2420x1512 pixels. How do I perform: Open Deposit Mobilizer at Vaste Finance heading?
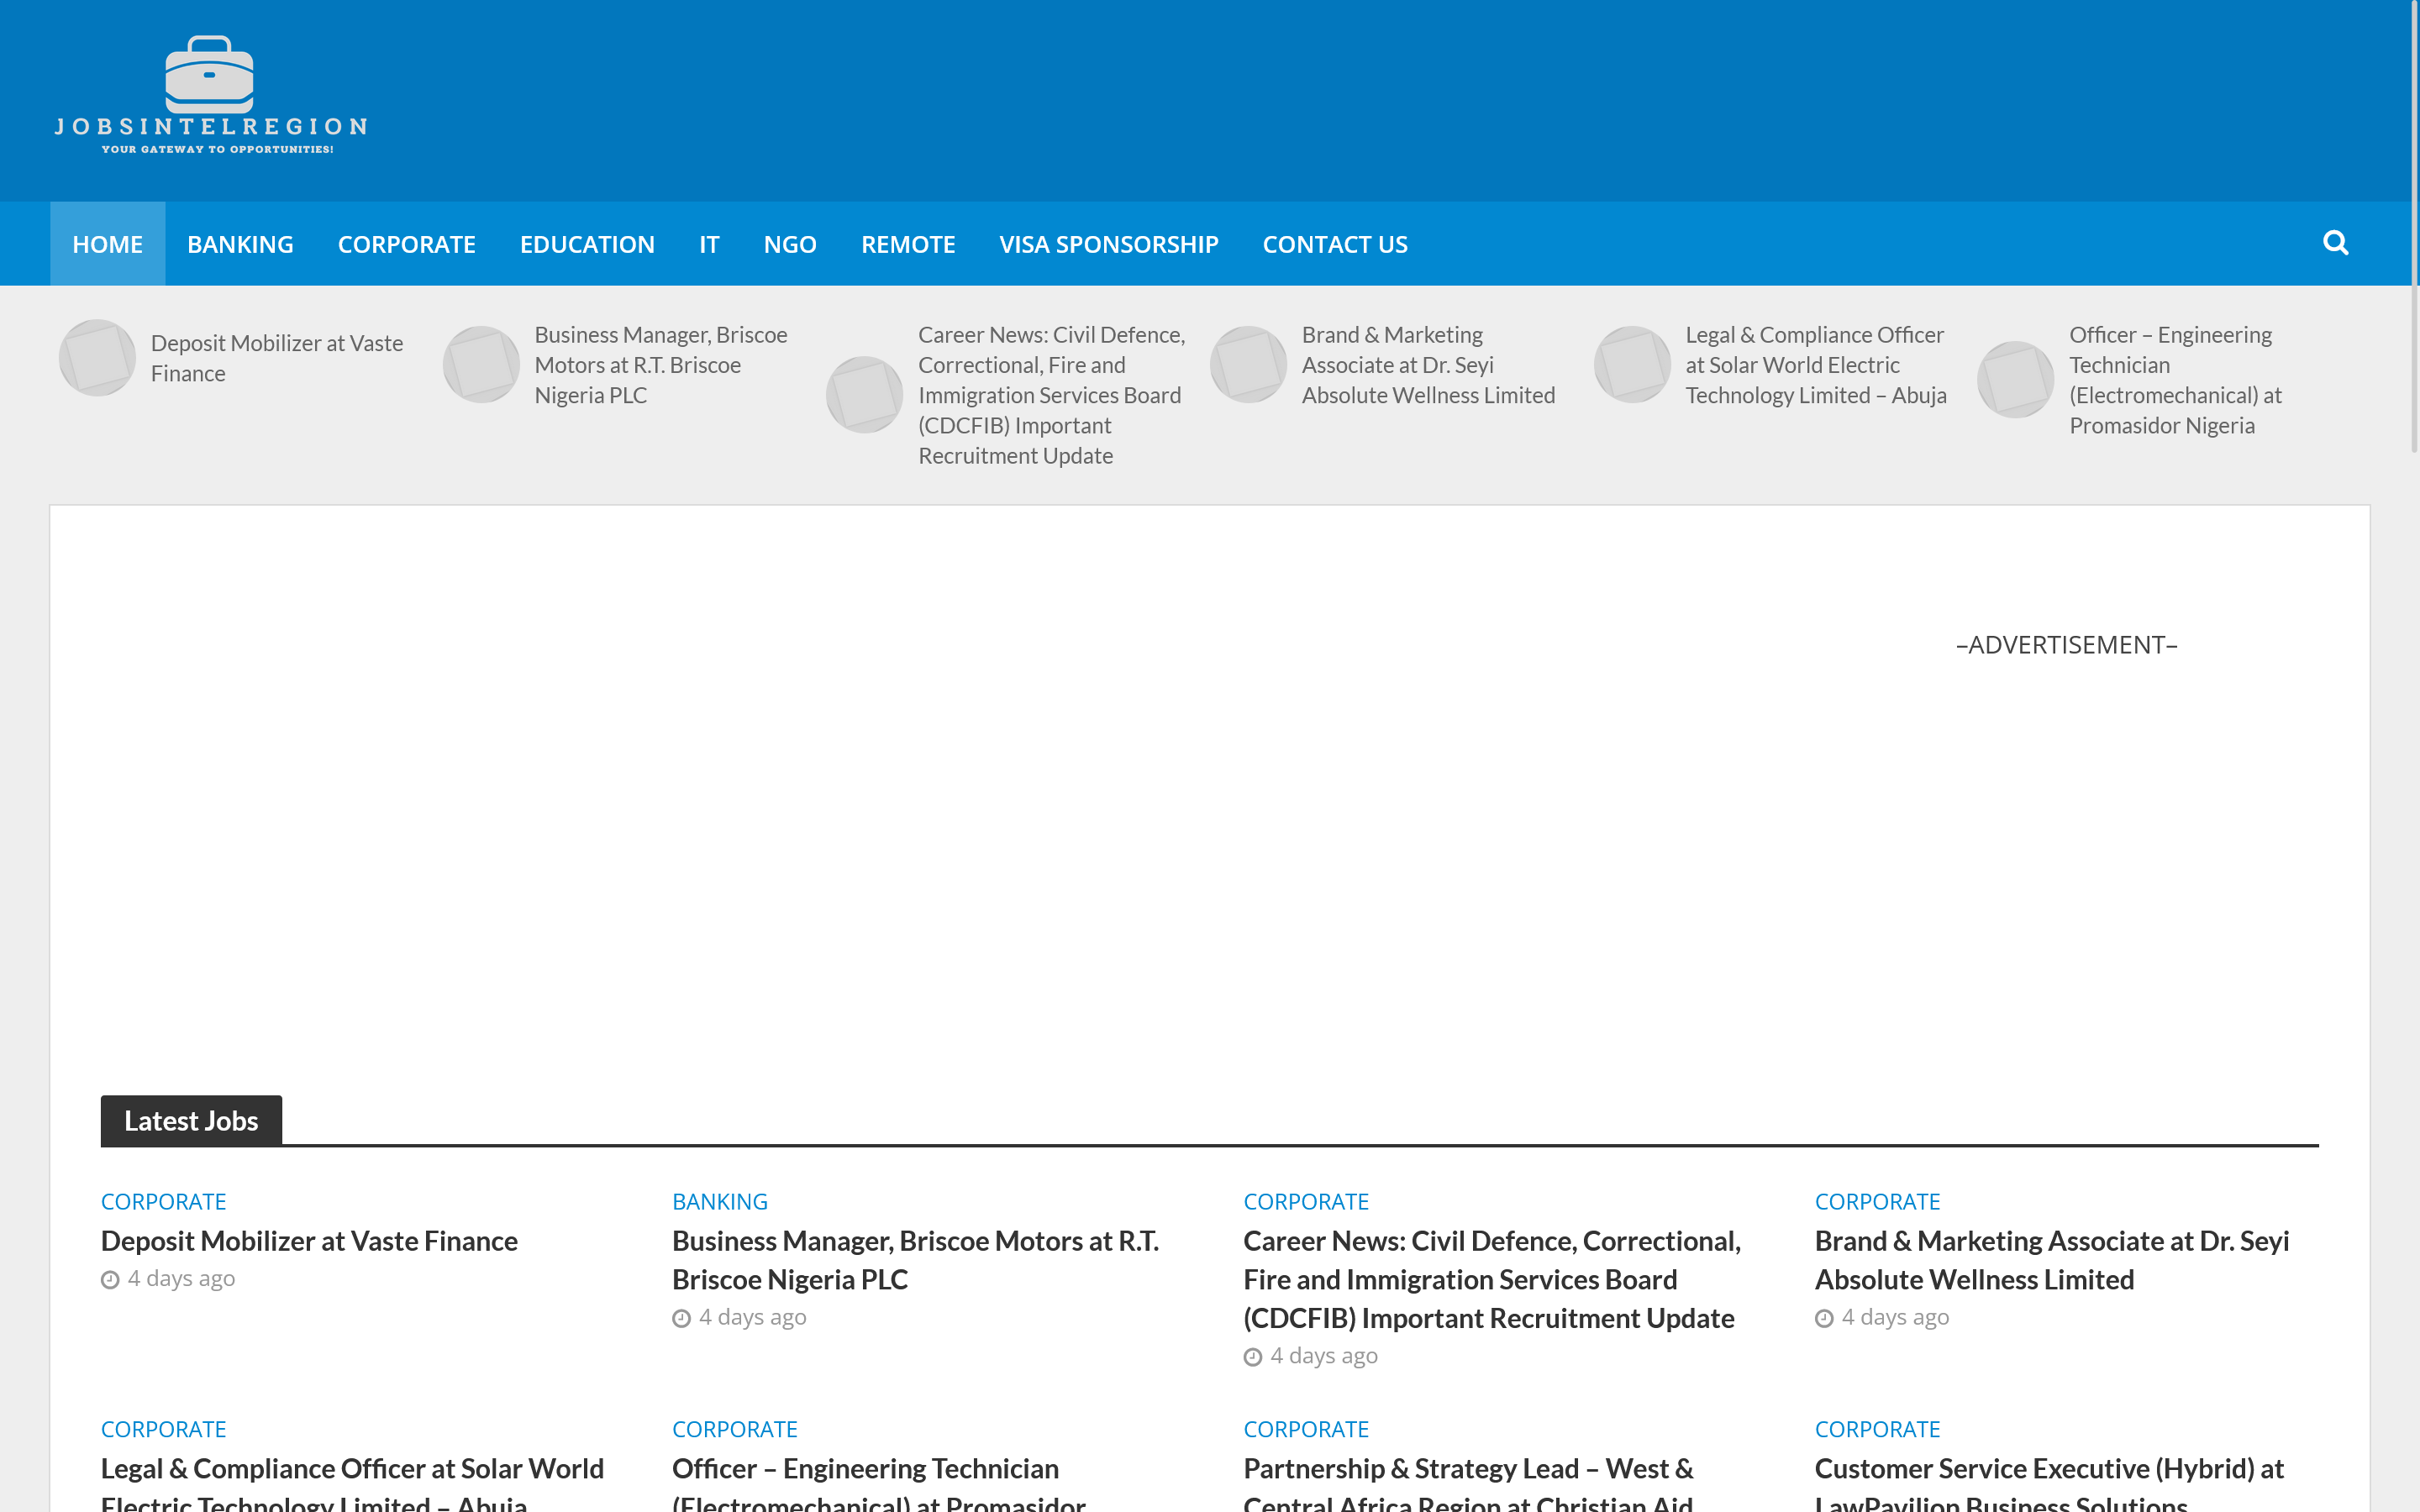tap(309, 1241)
